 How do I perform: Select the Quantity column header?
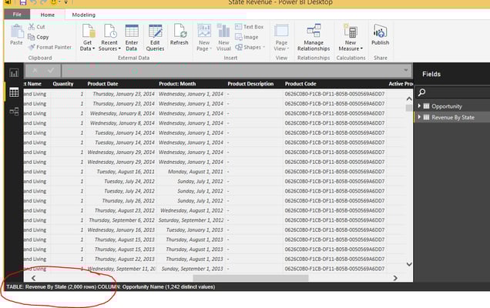63,84
